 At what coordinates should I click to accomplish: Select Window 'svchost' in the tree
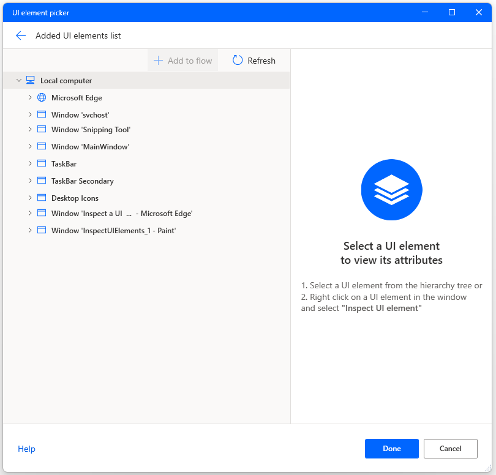pyautogui.click(x=80, y=115)
